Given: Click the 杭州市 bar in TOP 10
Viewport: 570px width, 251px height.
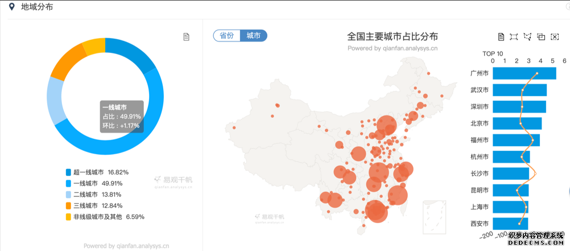Looking at the screenshot, I should (x=511, y=157).
